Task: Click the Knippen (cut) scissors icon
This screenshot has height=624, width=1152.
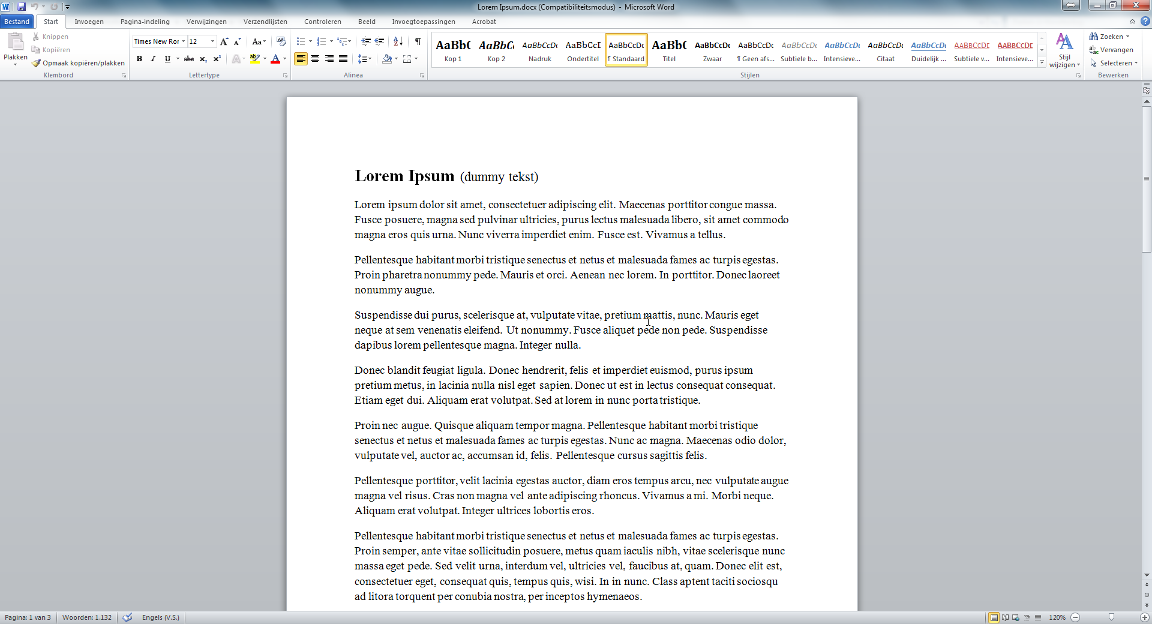Action: point(36,37)
